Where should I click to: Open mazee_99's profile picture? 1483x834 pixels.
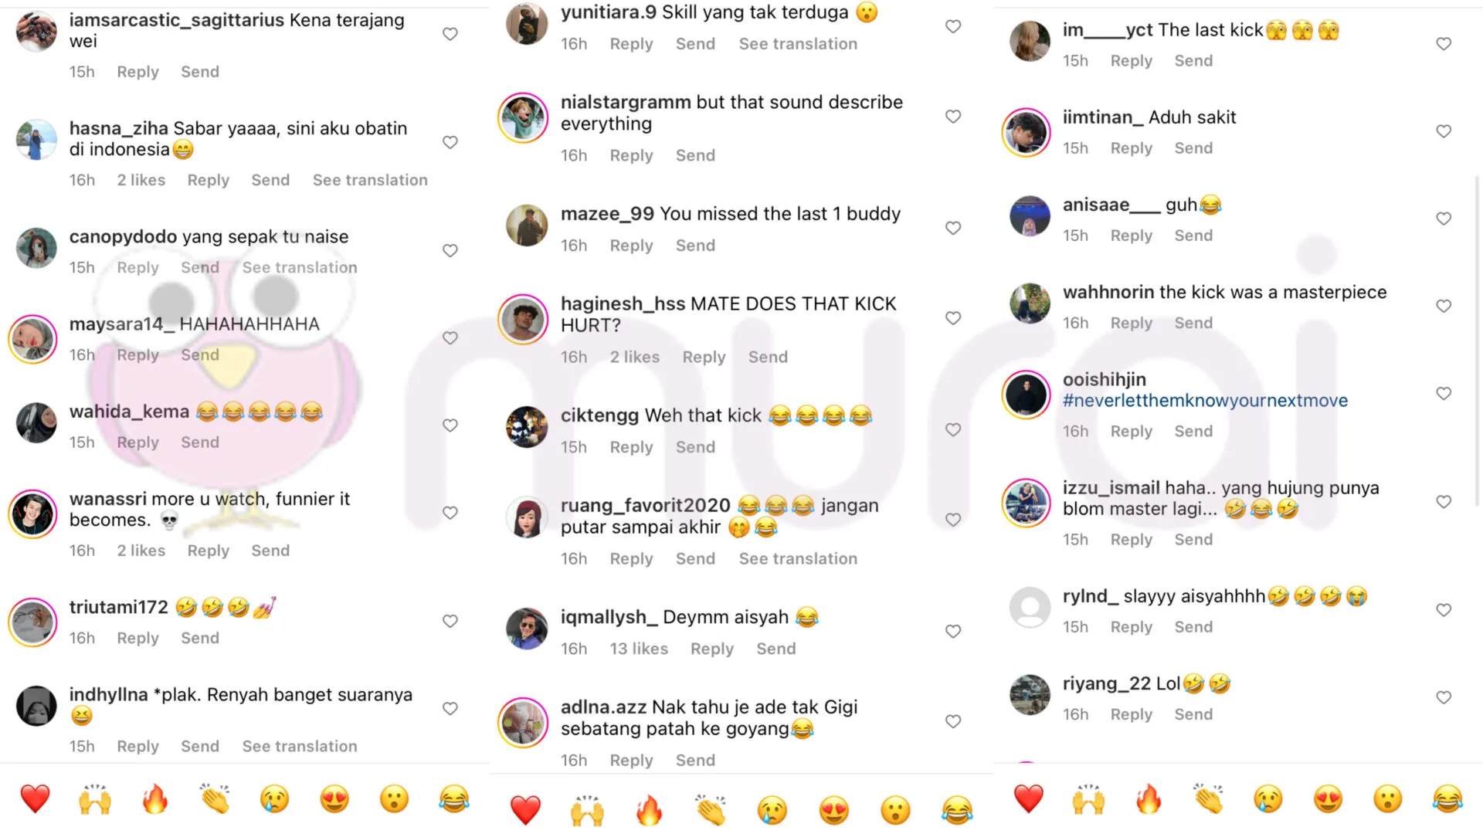point(527,225)
